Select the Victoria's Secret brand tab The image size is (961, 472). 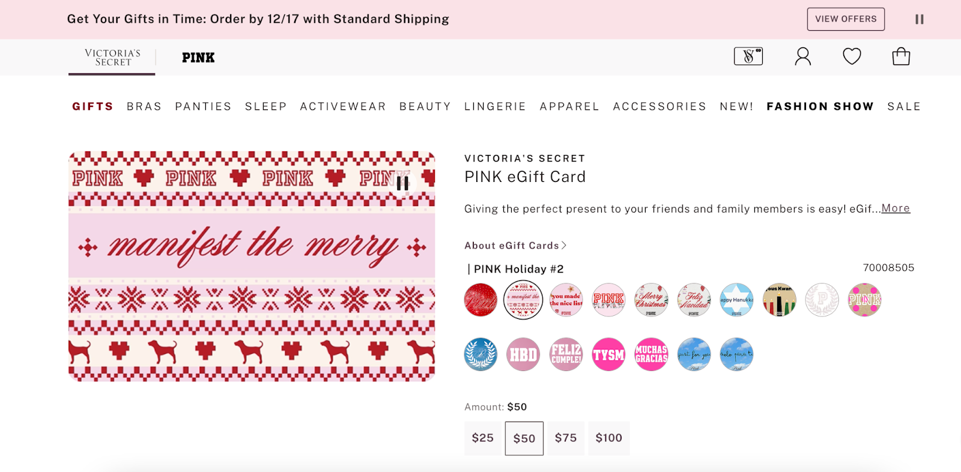(x=112, y=58)
